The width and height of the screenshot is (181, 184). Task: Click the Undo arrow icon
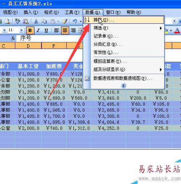(x=75, y=21)
